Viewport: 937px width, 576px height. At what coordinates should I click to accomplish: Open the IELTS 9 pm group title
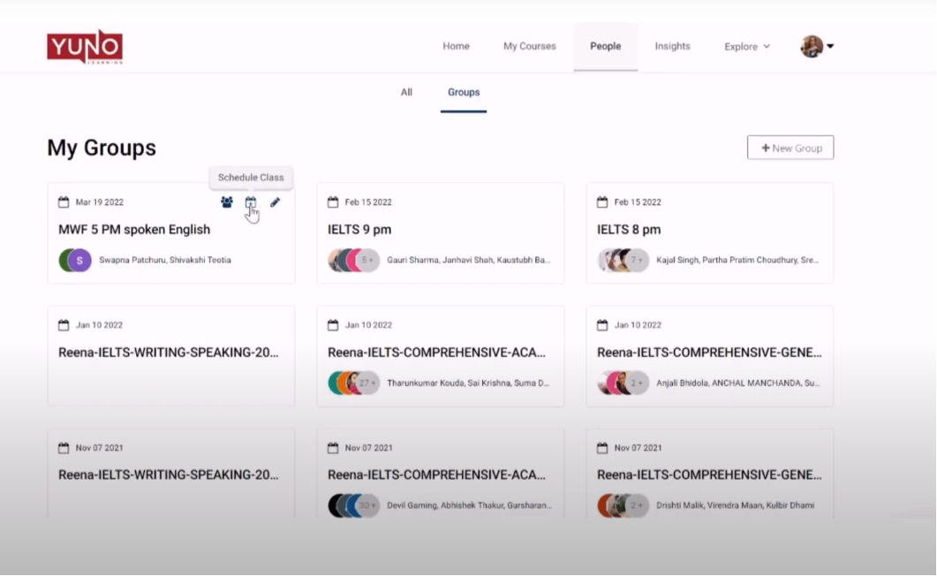click(359, 230)
